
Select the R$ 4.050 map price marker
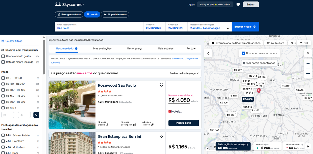[248, 99]
